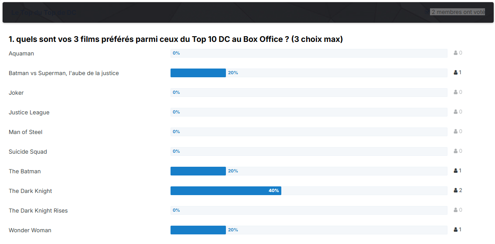Select The Dark Knight Rises option label

click(x=38, y=210)
